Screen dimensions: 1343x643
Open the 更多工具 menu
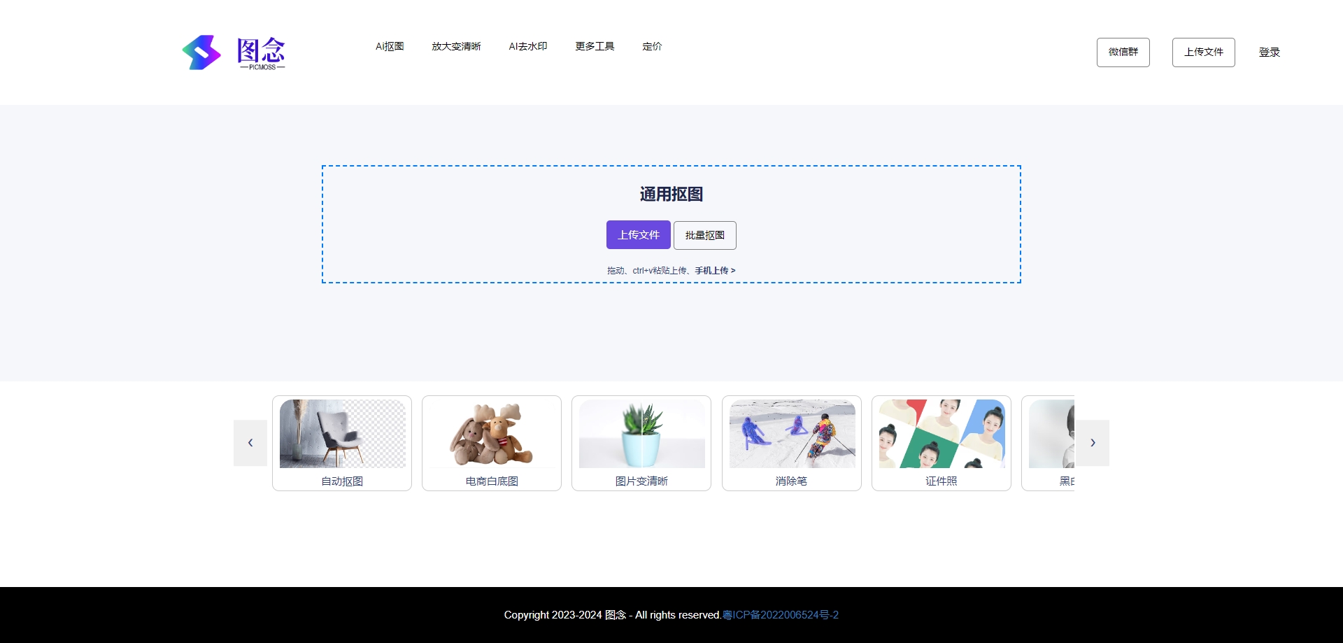(595, 46)
